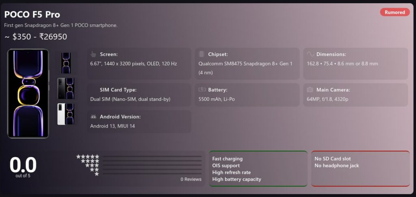Click the chip icon next to Chipset
Image resolution: width=416 pixels, height=197 pixels.
201,54
